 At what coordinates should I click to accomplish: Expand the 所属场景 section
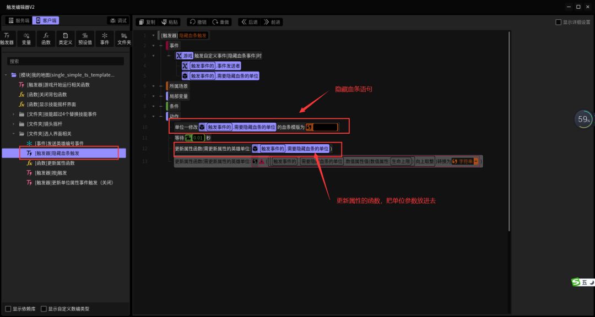[x=153, y=86]
